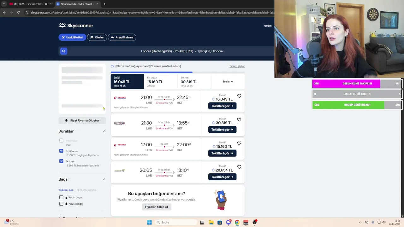Select the Uçak Biletleri tab
The image size is (404, 227).
point(72,37)
